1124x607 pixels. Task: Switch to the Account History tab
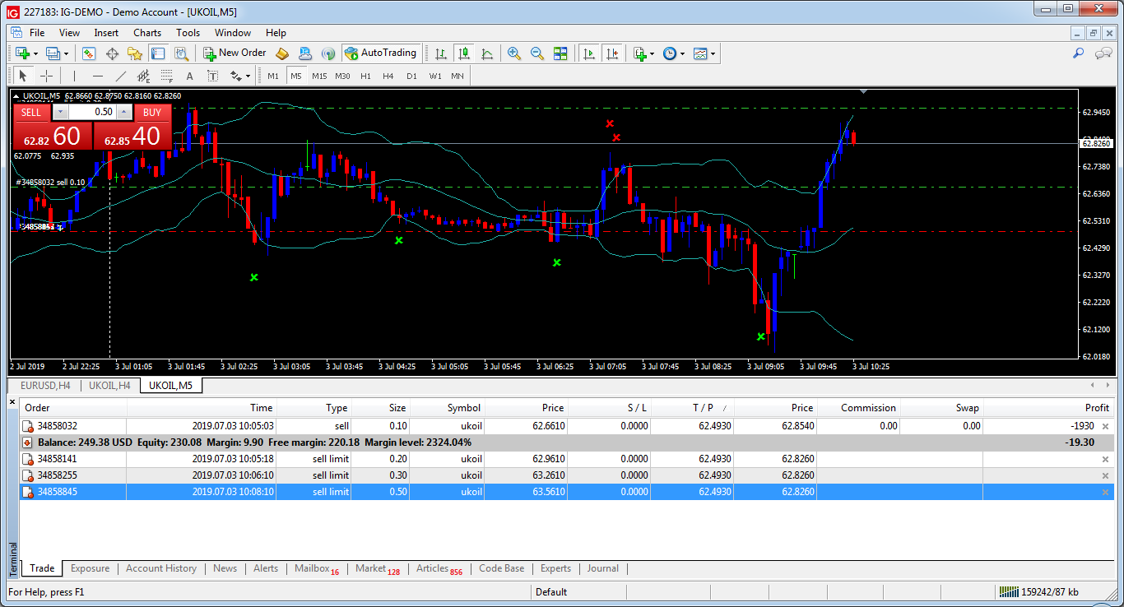click(x=161, y=568)
